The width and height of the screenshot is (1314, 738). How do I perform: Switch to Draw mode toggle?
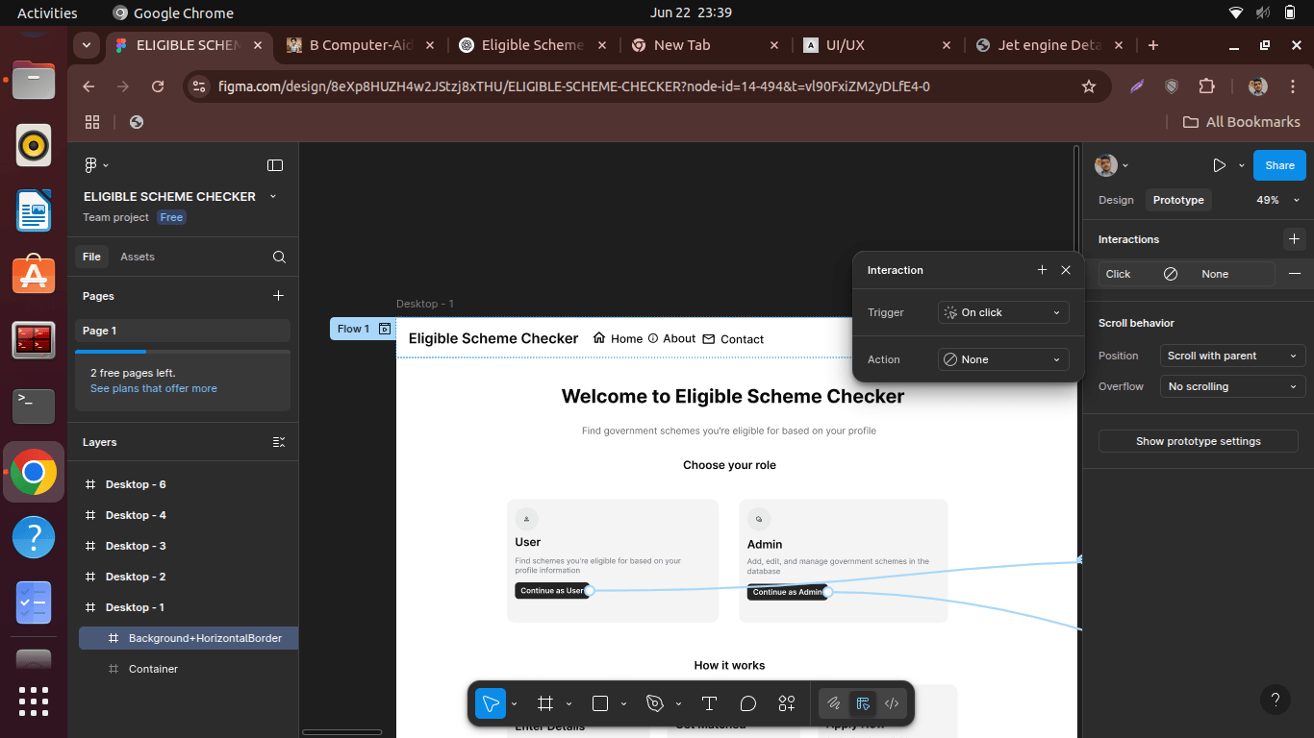point(834,703)
